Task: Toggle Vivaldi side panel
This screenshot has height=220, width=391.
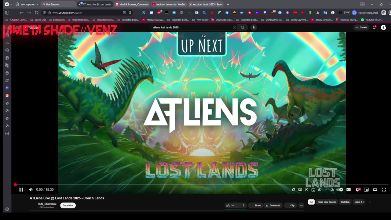Action: [7, 13]
